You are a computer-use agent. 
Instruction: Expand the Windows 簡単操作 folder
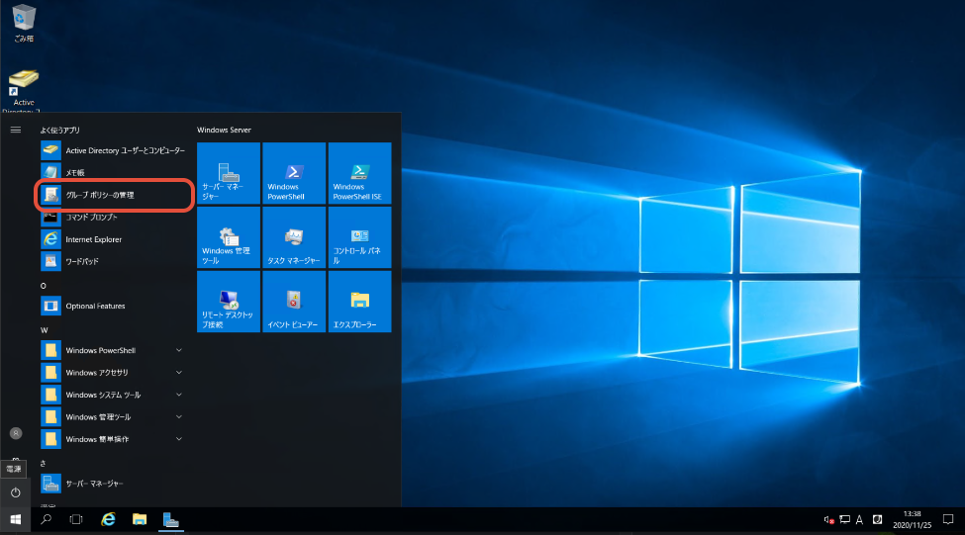114,439
